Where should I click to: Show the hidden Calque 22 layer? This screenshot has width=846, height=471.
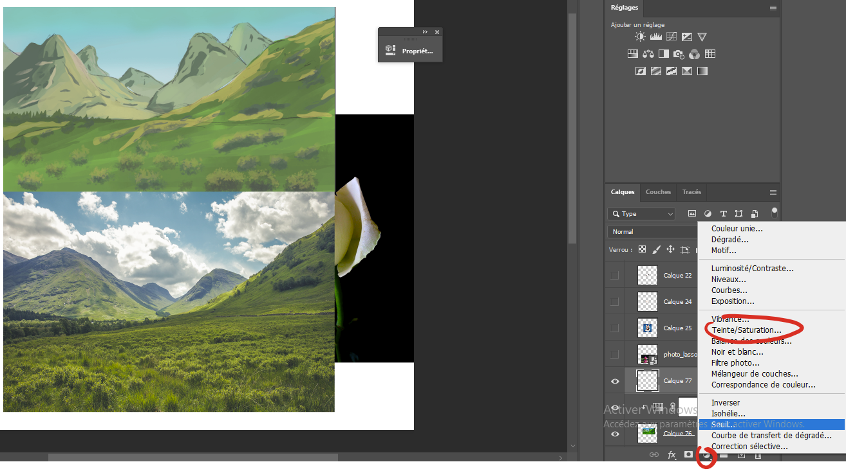615,275
